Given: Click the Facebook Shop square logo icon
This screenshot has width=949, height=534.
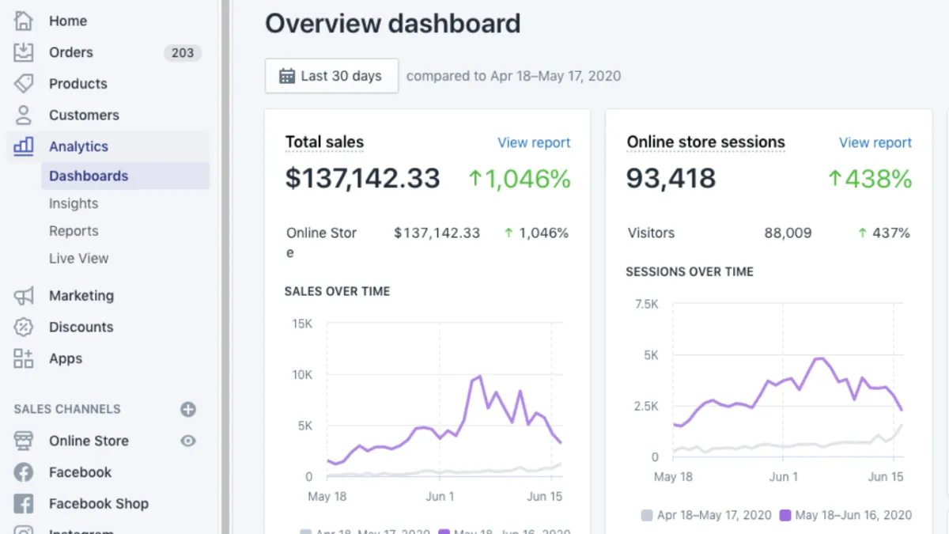Looking at the screenshot, I should [x=24, y=503].
